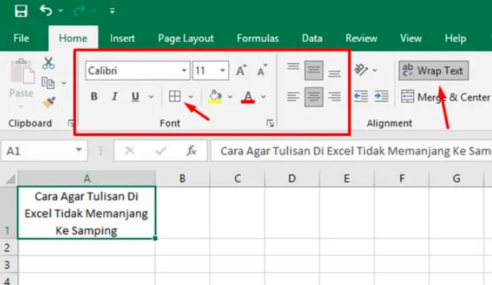
Task: Select column A header
Action: point(87,179)
